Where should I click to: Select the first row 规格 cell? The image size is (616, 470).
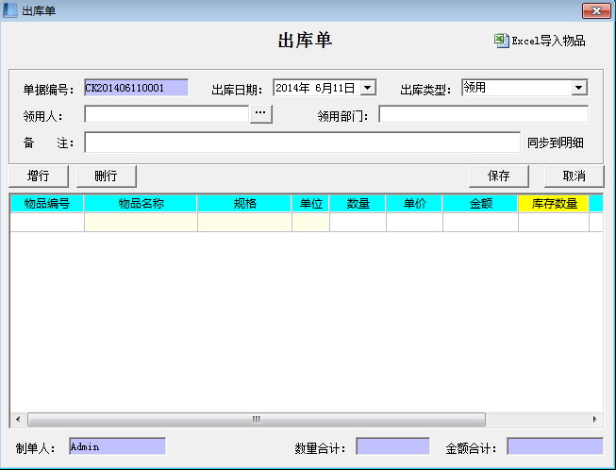coord(244,223)
